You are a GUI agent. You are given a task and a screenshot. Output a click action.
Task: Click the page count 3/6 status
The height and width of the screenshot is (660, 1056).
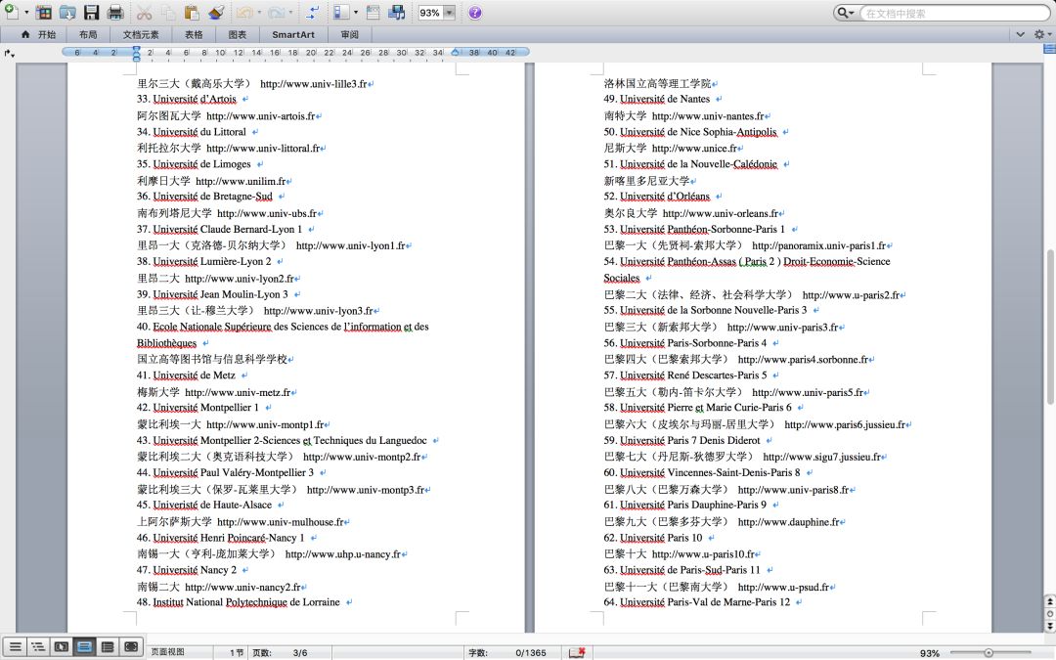coord(300,652)
